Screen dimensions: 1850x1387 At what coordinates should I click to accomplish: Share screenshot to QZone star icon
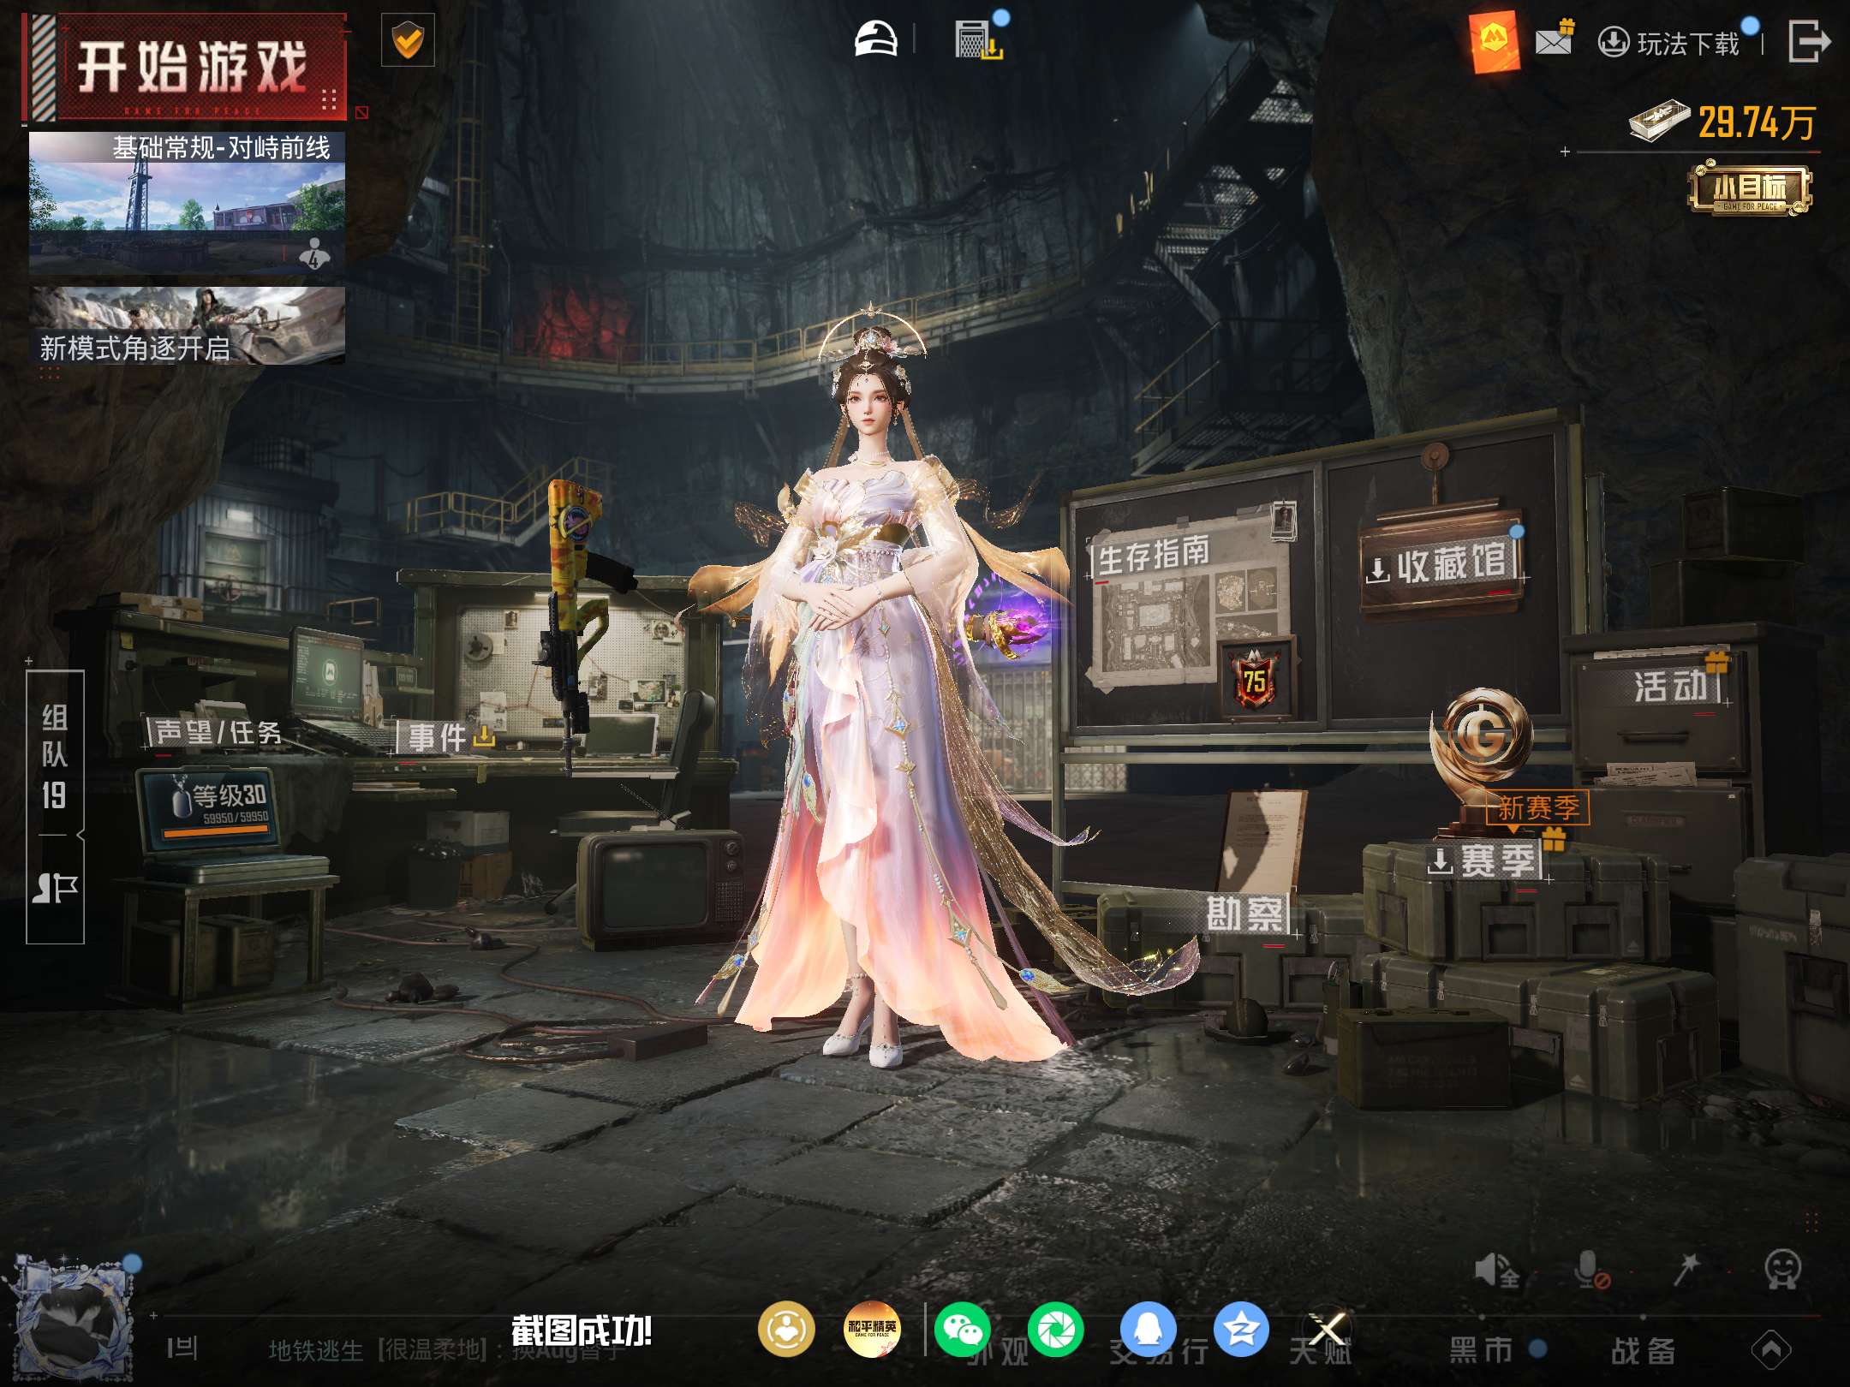click(x=1241, y=1330)
